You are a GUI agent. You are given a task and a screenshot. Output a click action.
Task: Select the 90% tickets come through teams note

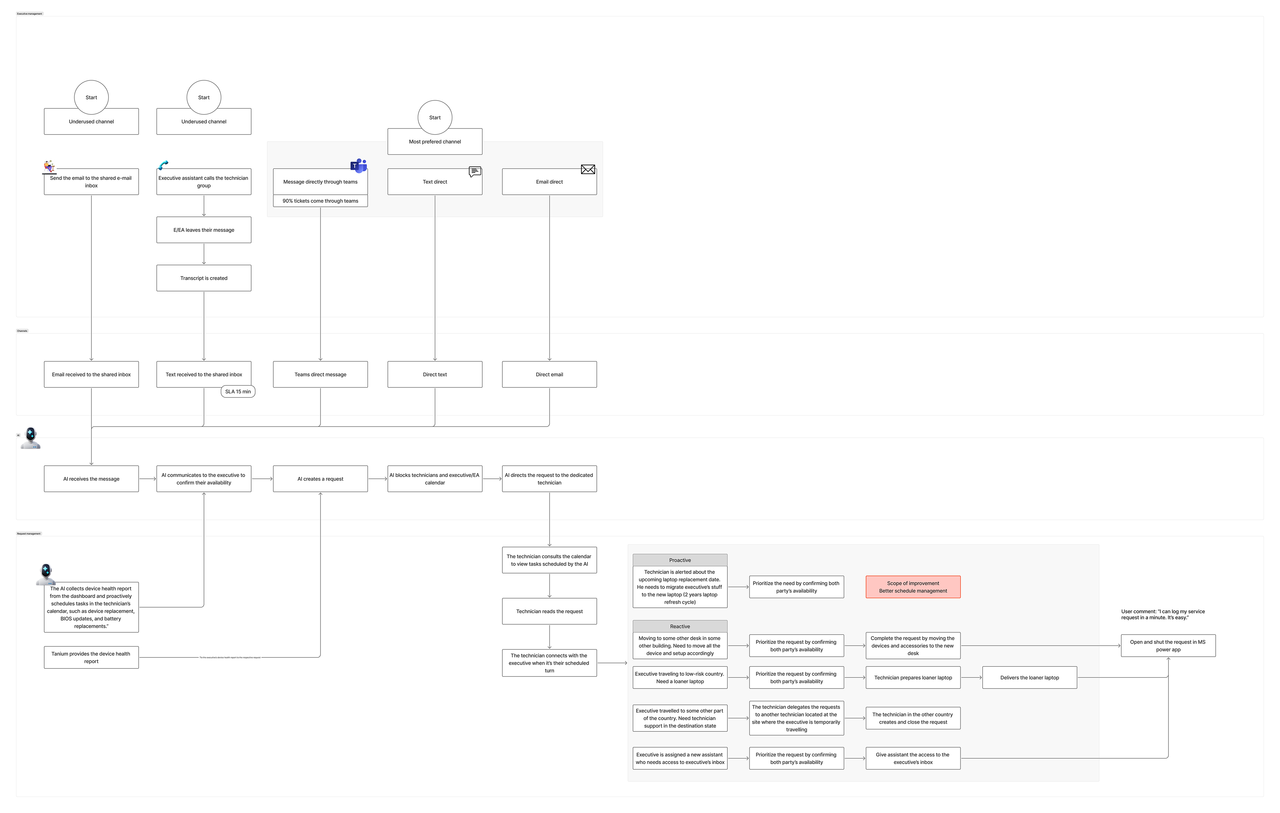(320, 201)
